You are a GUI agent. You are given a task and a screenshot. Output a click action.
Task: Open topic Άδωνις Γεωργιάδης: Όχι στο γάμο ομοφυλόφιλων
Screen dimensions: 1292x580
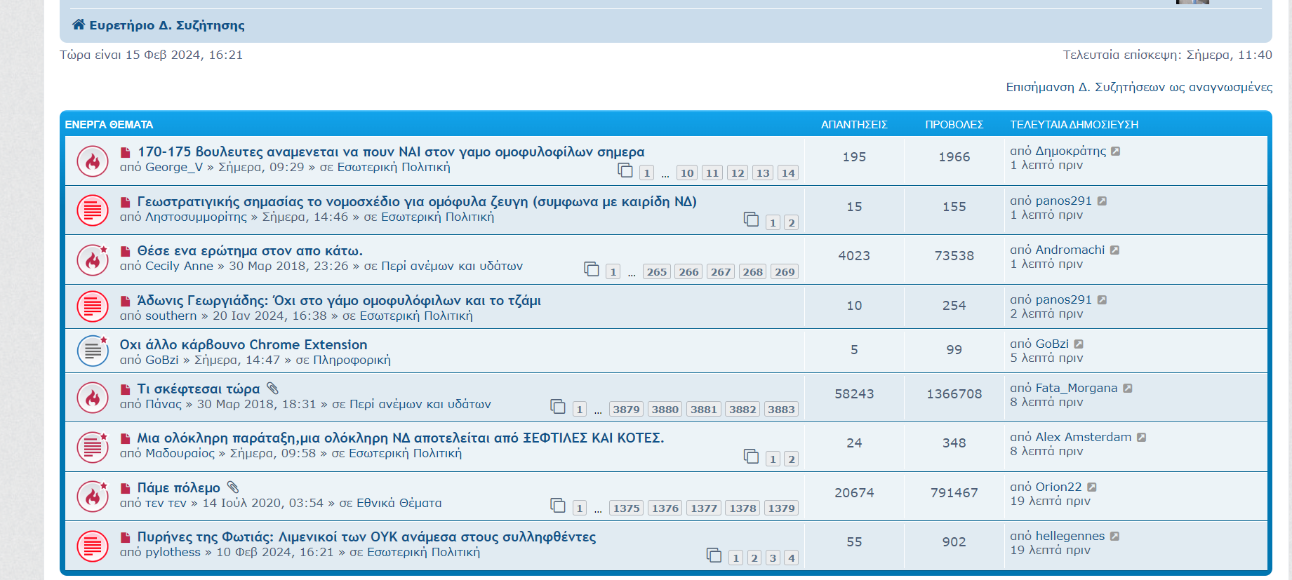pyautogui.click(x=339, y=300)
